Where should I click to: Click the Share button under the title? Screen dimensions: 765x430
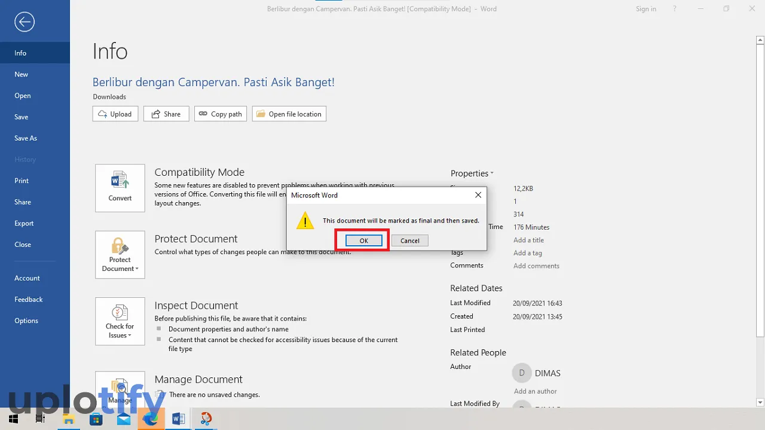click(x=166, y=114)
